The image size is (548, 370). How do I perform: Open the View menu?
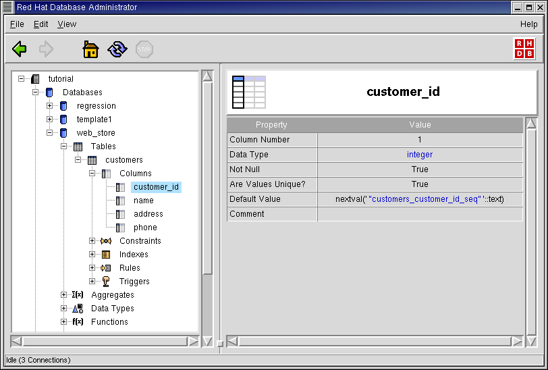point(67,24)
